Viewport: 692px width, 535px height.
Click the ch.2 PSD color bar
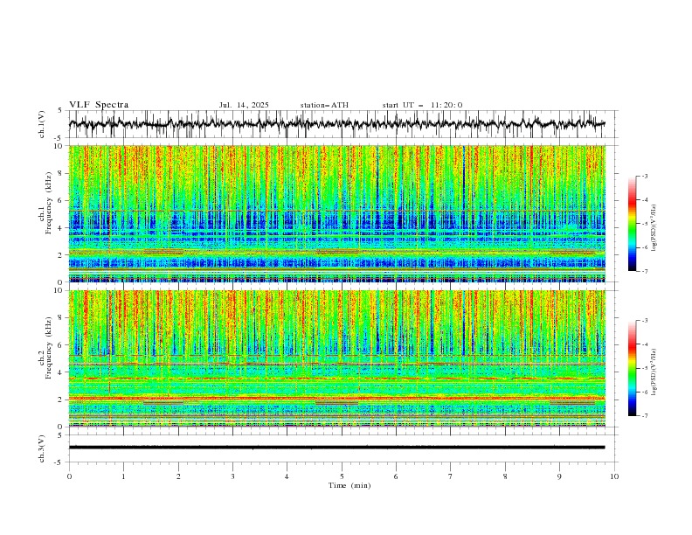pos(633,368)
